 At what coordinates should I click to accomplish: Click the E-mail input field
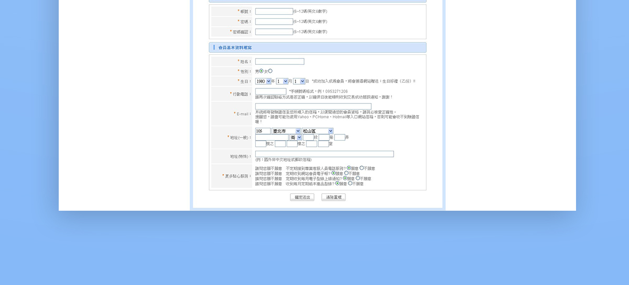pyautogui.click(x=313, y=106)
